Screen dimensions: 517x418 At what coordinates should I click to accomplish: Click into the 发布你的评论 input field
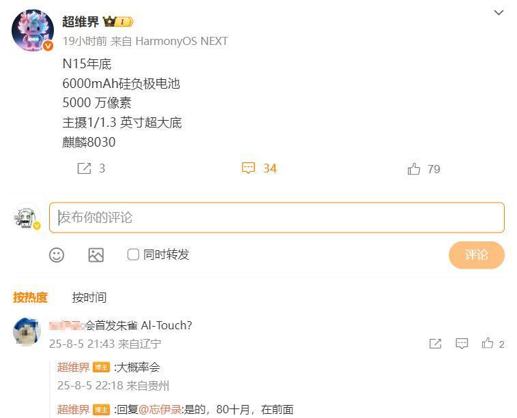pos(277,218)
